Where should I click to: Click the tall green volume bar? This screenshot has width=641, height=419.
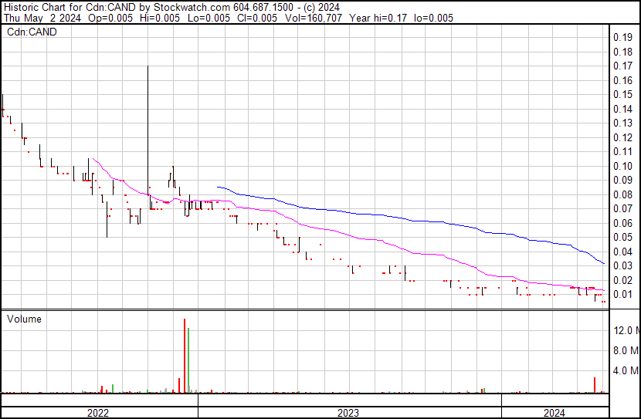pos(188,361)
